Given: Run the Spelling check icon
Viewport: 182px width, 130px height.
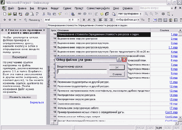Looking at the screenshot, I should [x=37, y=14].
